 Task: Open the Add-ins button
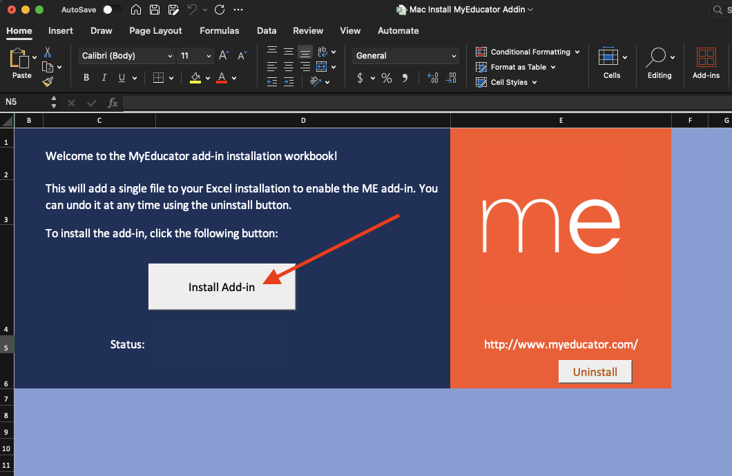coord(706,63)
